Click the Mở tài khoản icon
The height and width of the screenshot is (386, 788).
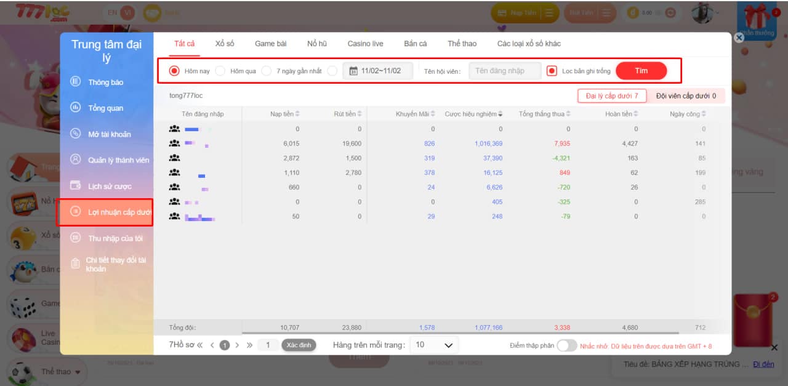pyautogui.click(x=76, y=134)
